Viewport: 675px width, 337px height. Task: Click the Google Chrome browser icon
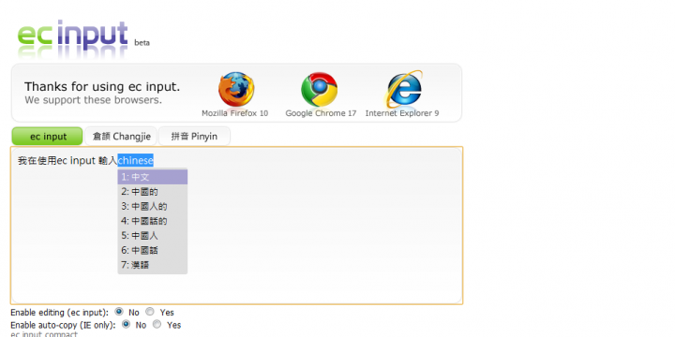coord(319,90)
